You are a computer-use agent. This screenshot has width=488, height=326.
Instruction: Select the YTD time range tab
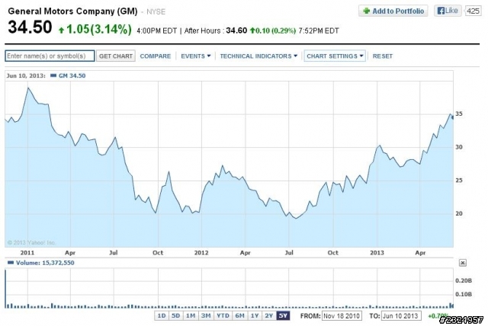tap(223, 316)
